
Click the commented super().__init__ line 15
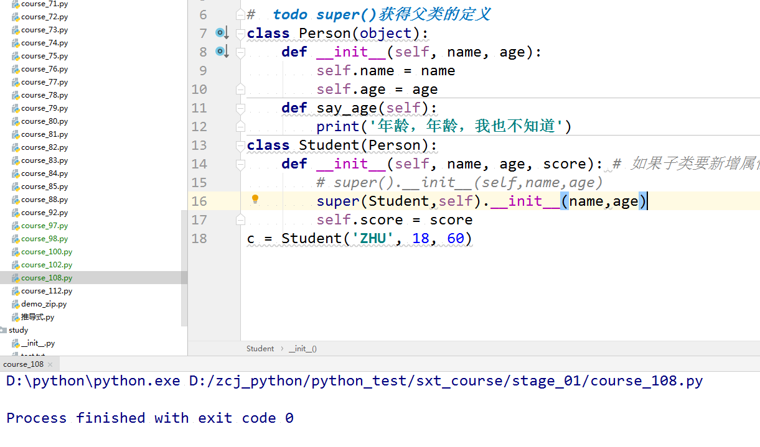click(x=459, y=182)
